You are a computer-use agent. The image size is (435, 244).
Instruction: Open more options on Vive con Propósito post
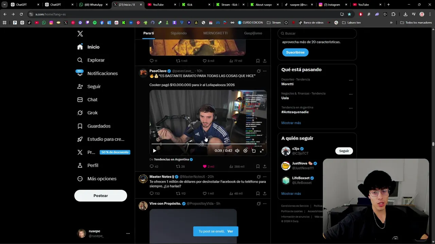(265, 204)
